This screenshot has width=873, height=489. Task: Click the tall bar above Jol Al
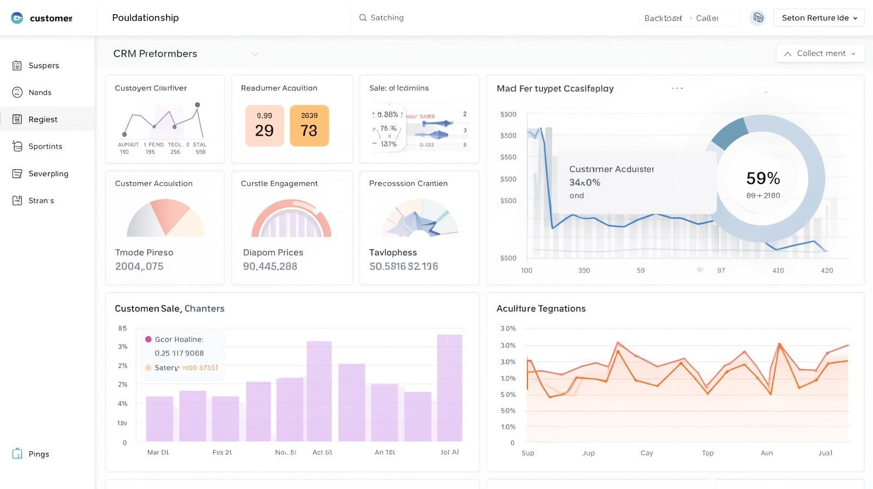coord(450,387)
